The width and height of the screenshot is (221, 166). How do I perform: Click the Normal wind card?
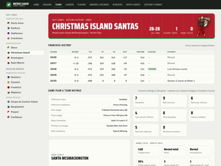(x=174, y=151)
